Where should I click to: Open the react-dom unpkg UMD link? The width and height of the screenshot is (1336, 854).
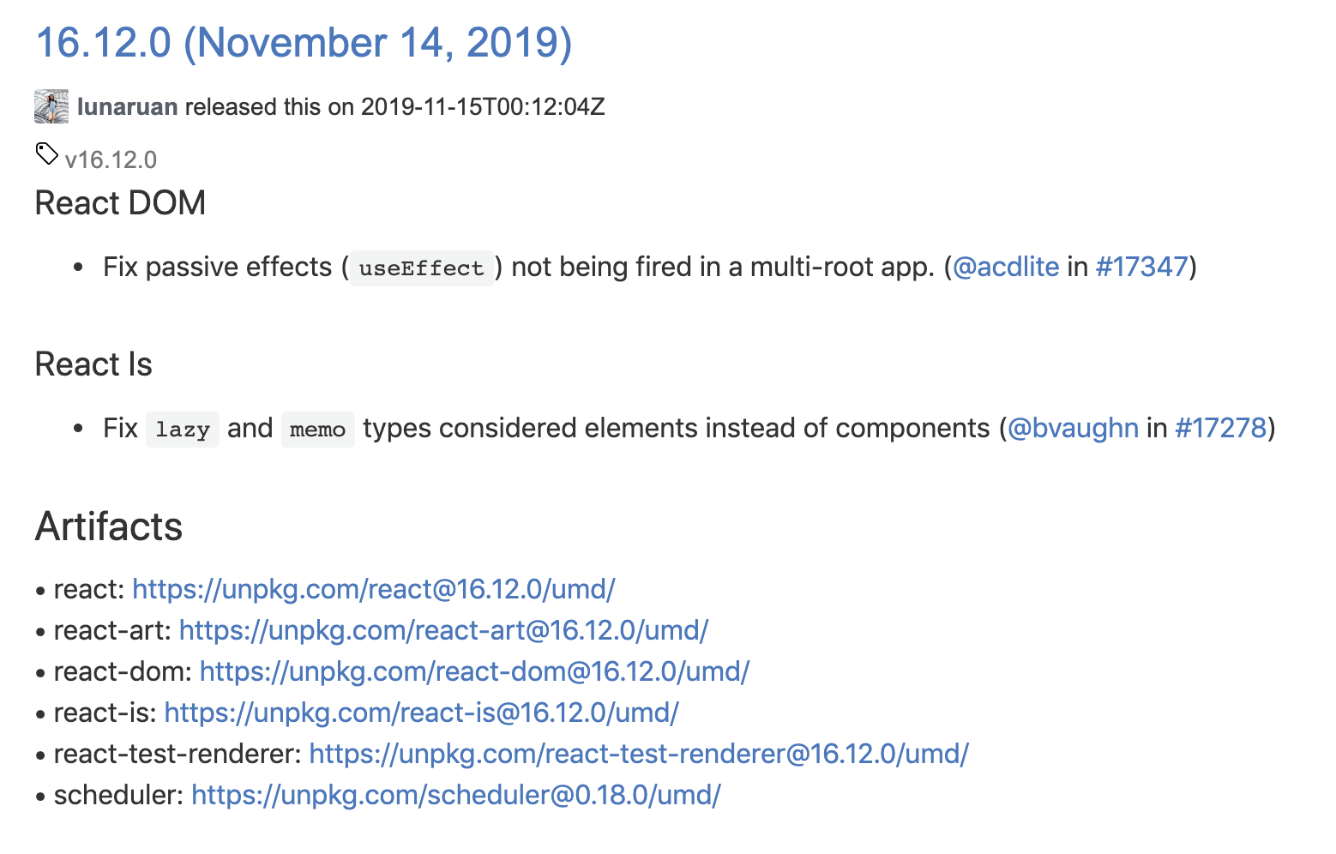[474, 671]
